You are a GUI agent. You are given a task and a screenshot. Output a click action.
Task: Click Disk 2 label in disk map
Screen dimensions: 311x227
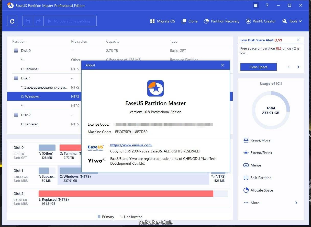[x=19, y=194]
